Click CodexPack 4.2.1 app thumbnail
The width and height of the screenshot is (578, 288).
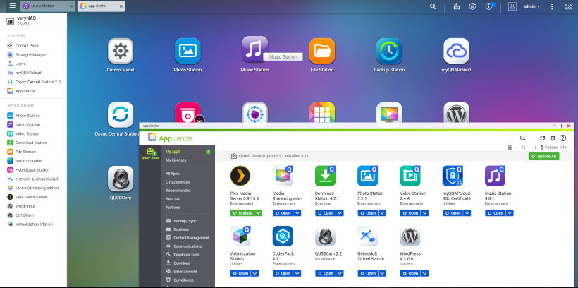coord(283,236)
